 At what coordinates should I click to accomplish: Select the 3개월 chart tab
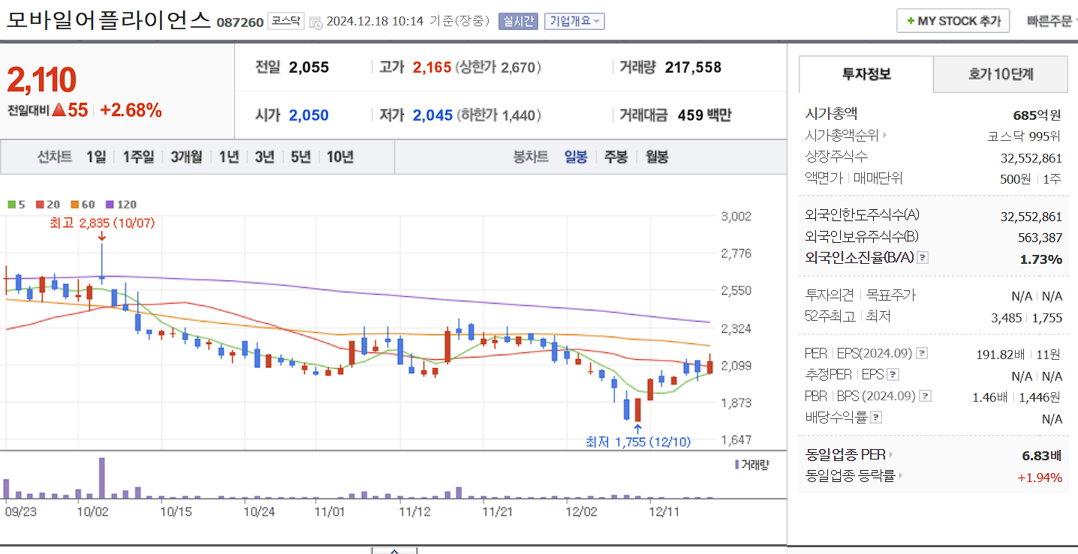pos(186,157)
